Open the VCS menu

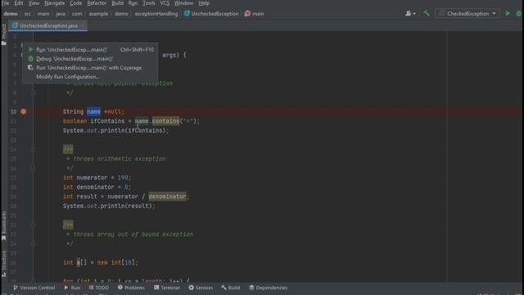(x=165, y=3)
